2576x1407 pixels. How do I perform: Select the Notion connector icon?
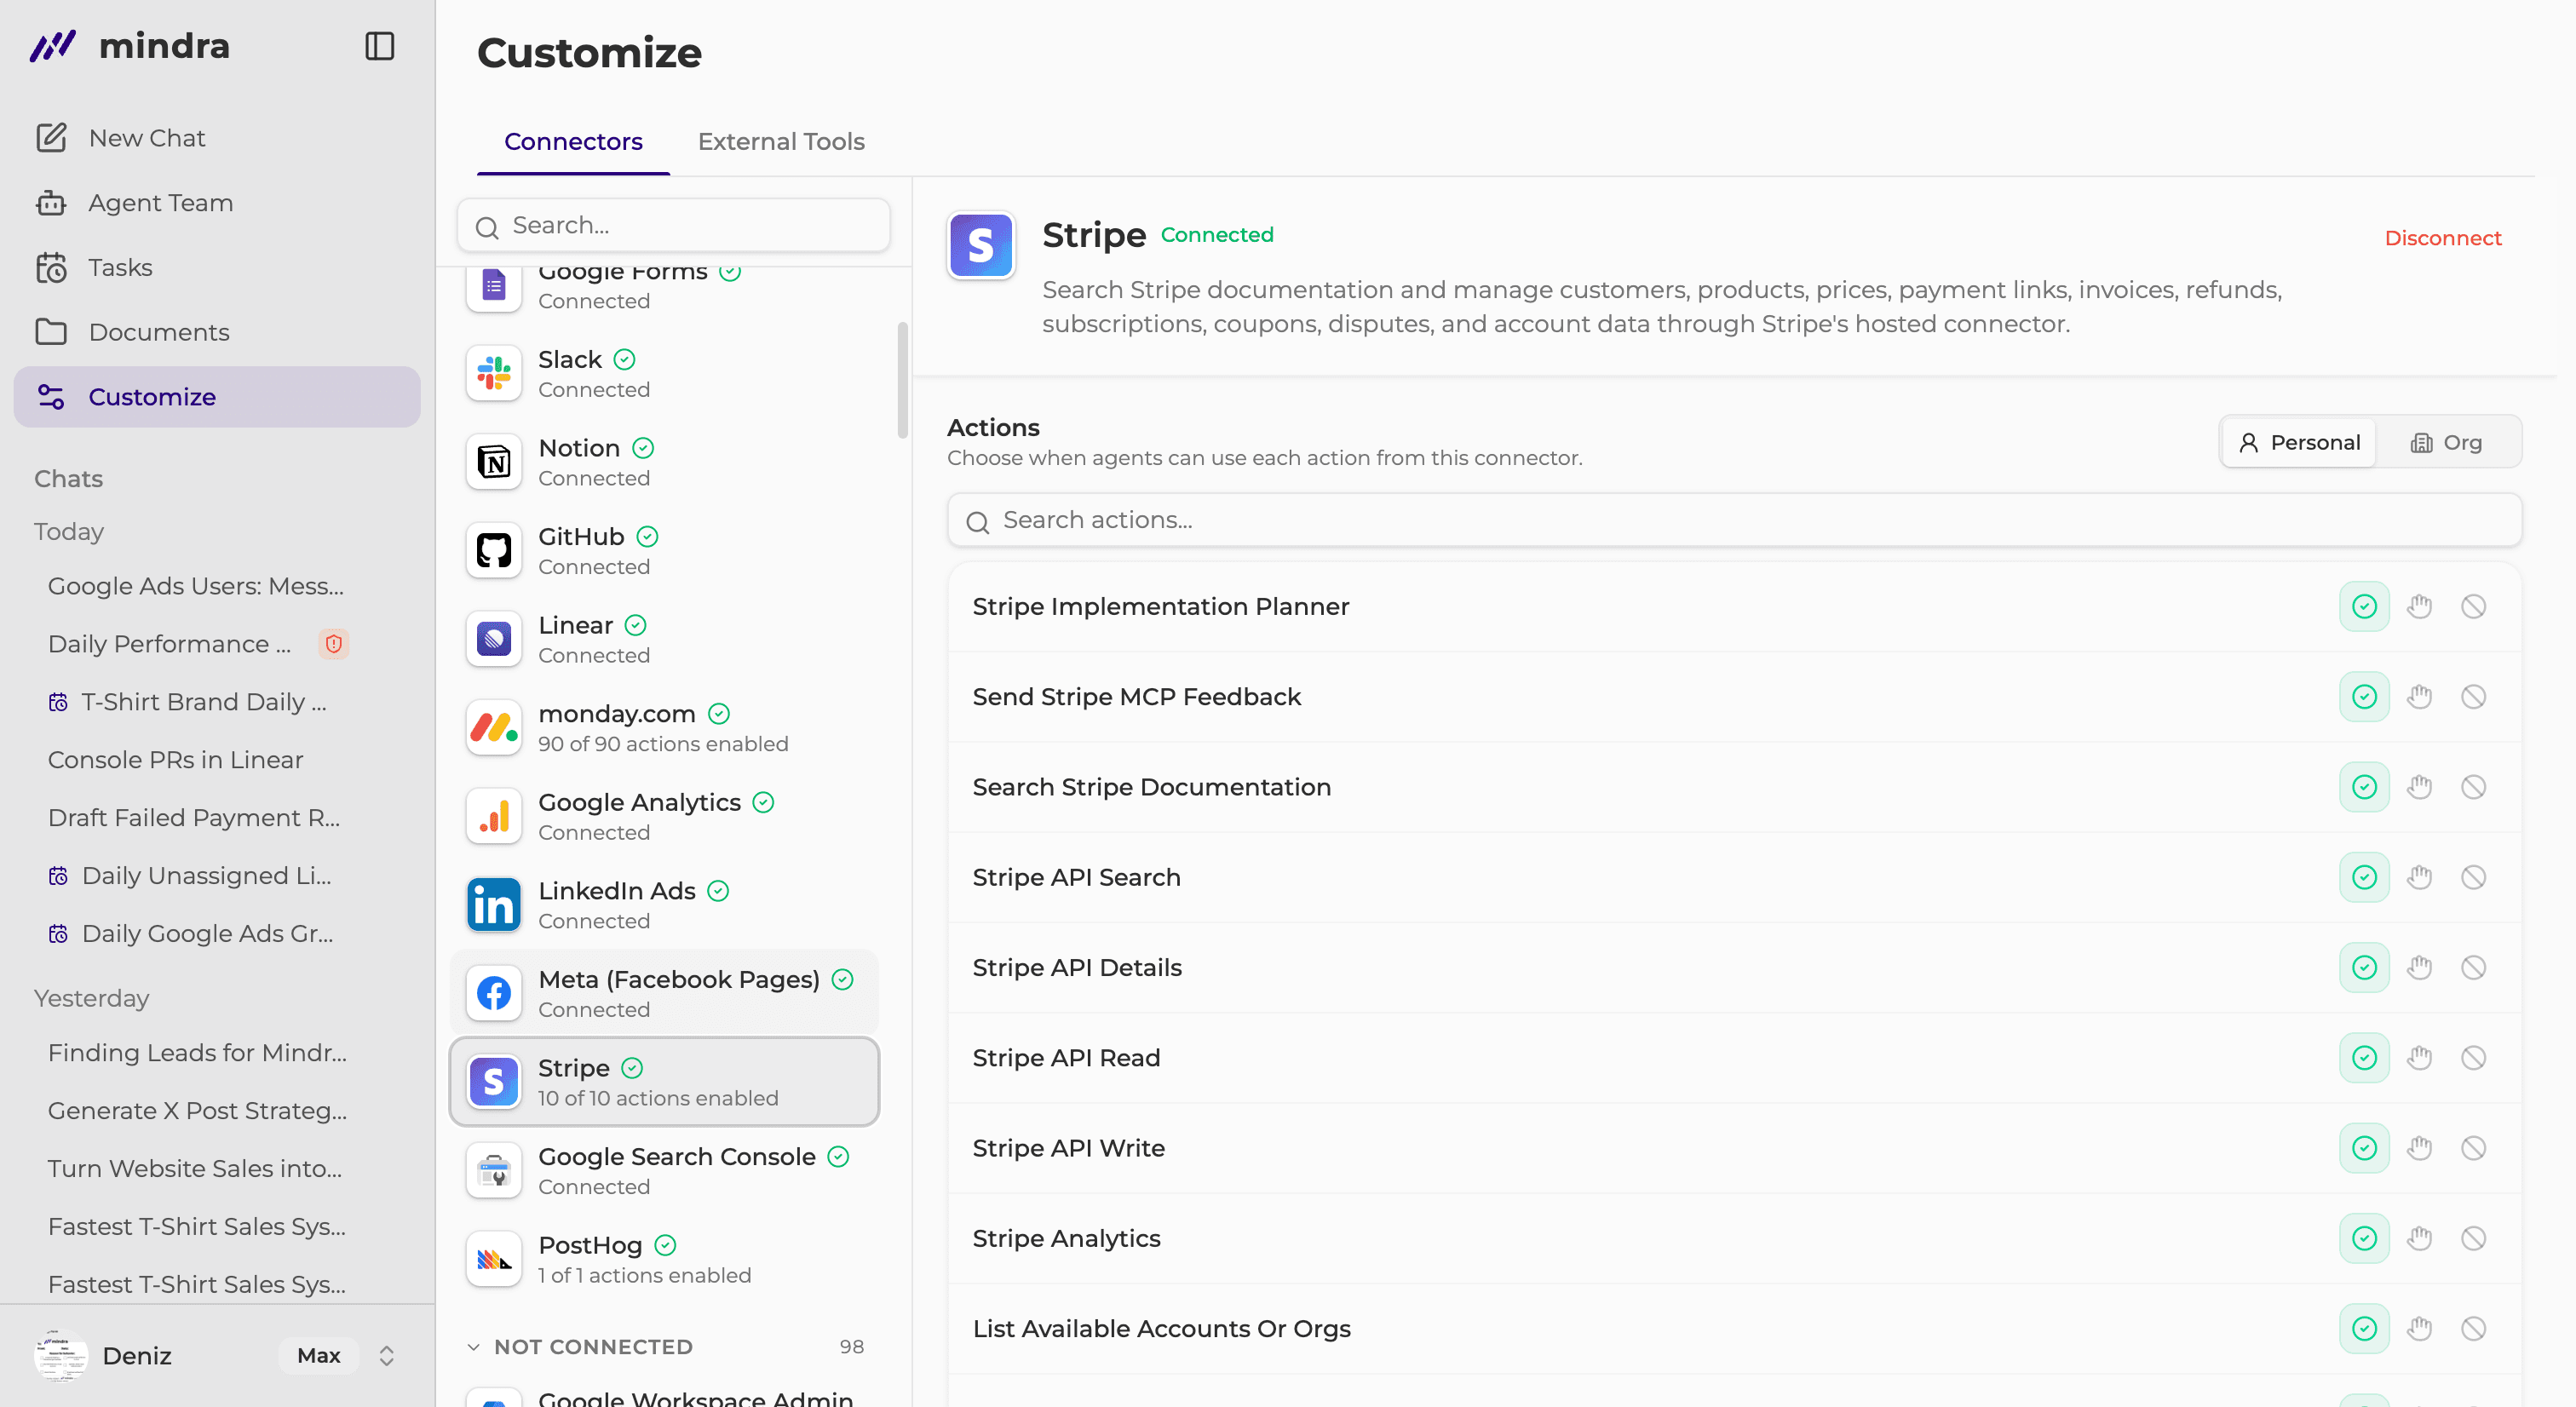point(494,462)
